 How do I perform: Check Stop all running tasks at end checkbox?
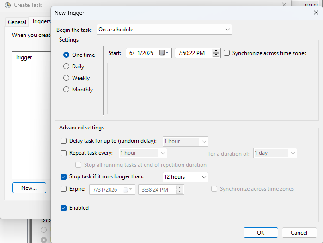(x=78, y=165)
